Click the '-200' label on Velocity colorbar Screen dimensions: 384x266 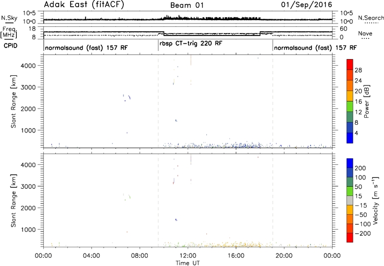[362, 233]
